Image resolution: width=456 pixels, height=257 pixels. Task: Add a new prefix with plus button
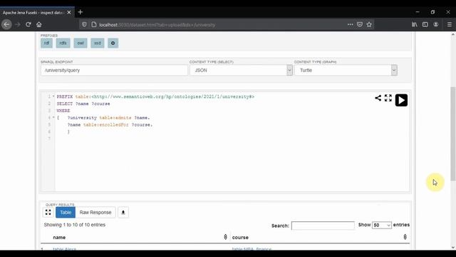coord(113,43)
